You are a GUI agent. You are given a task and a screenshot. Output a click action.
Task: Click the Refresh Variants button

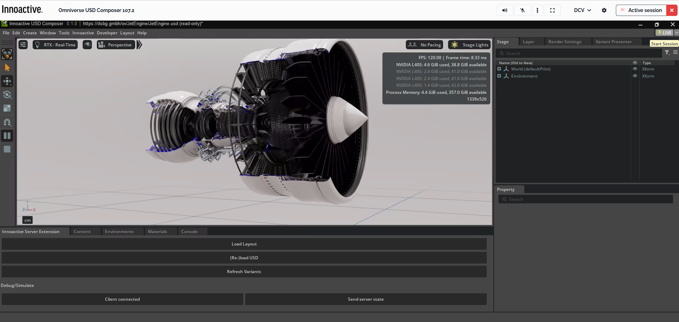coord(244,271)
